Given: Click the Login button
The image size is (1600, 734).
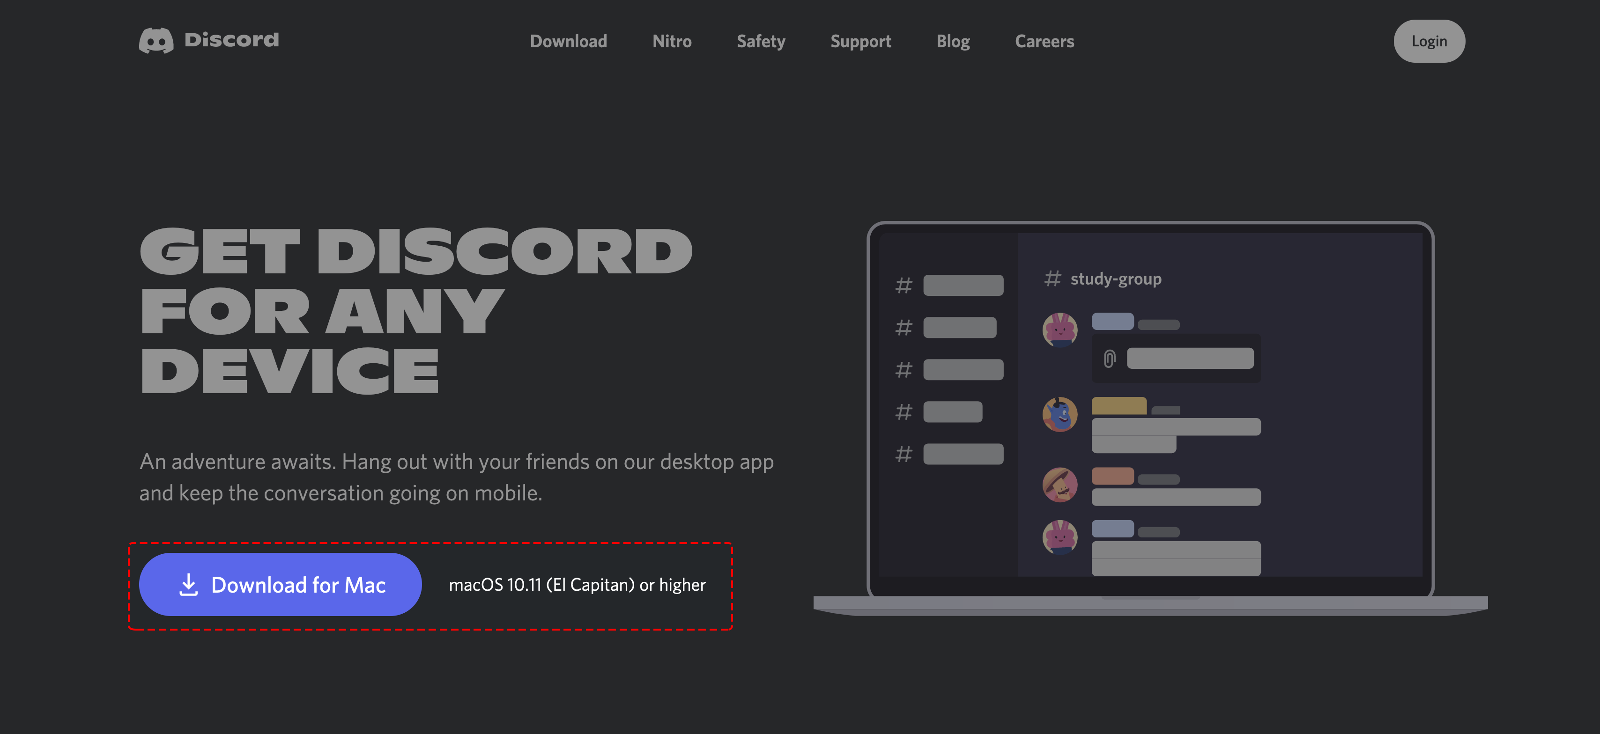Looking at the screenshot, I should 1429,41.
